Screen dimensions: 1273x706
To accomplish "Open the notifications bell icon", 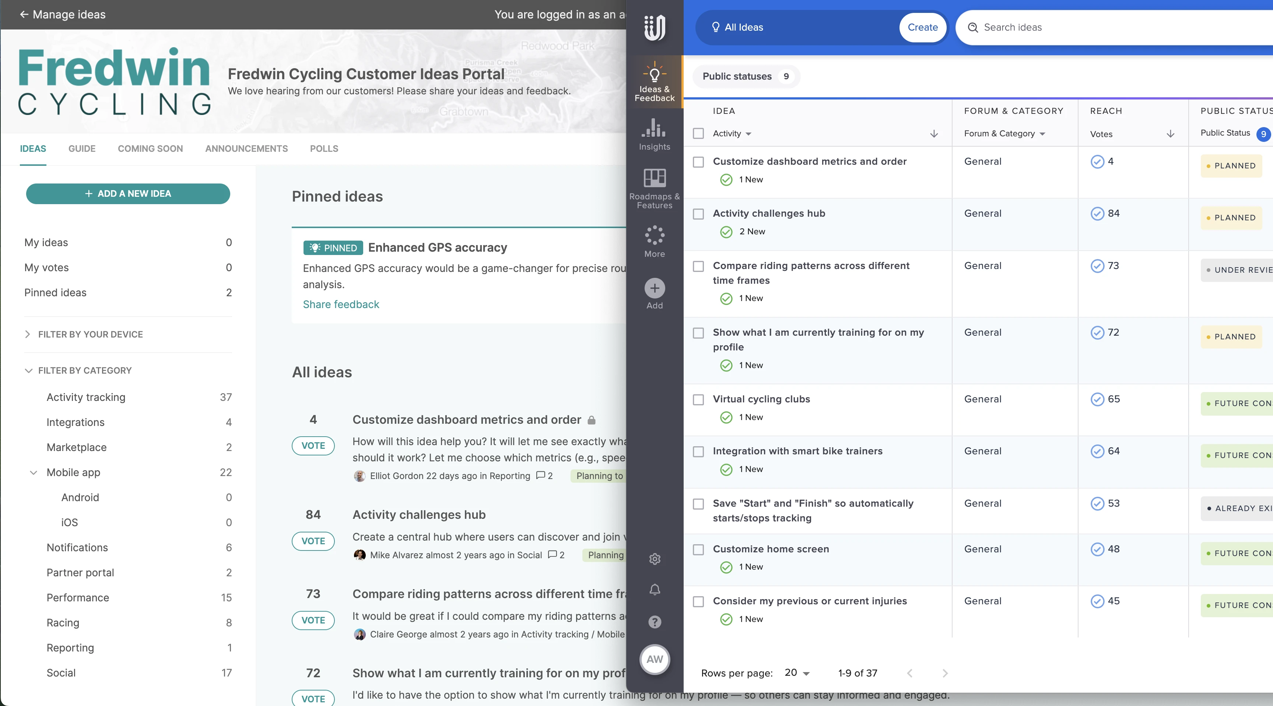I will click(x=654, y=589).
